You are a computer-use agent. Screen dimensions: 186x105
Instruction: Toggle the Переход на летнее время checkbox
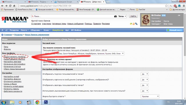pos(44,59)
